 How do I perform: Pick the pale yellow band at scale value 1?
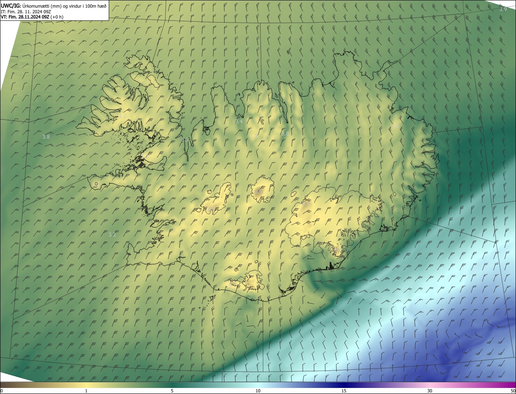click(86, 385)
